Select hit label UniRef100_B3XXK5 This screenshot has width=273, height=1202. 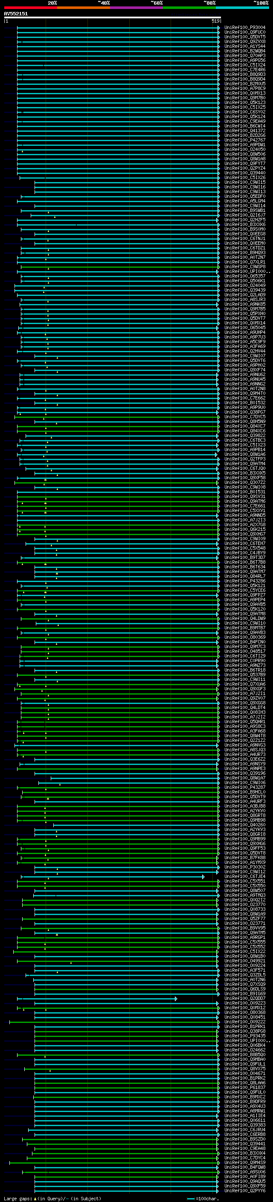coord(245,473)
